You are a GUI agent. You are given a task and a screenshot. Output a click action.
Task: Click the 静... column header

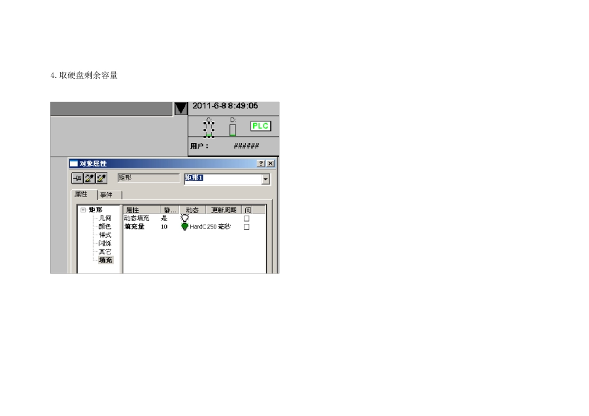170,210
